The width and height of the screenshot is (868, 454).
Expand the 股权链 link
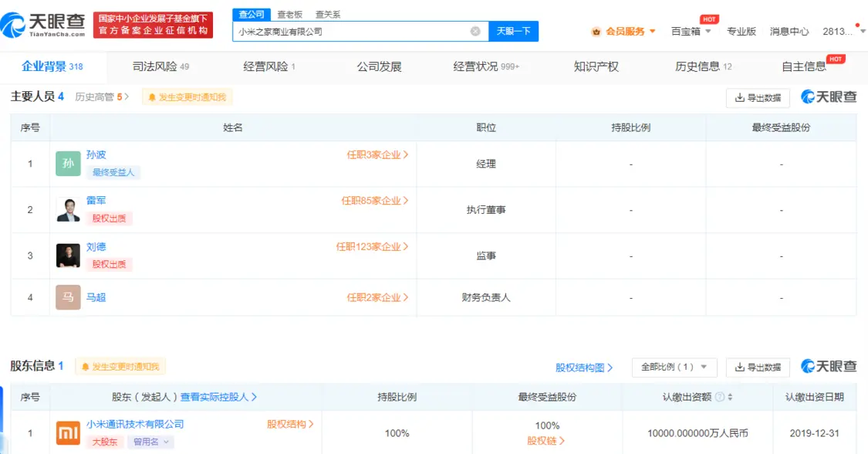(x=545, y=441)
